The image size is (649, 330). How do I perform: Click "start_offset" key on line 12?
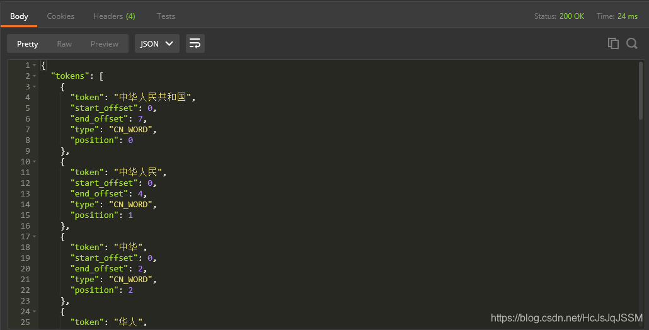coord(104,183)
